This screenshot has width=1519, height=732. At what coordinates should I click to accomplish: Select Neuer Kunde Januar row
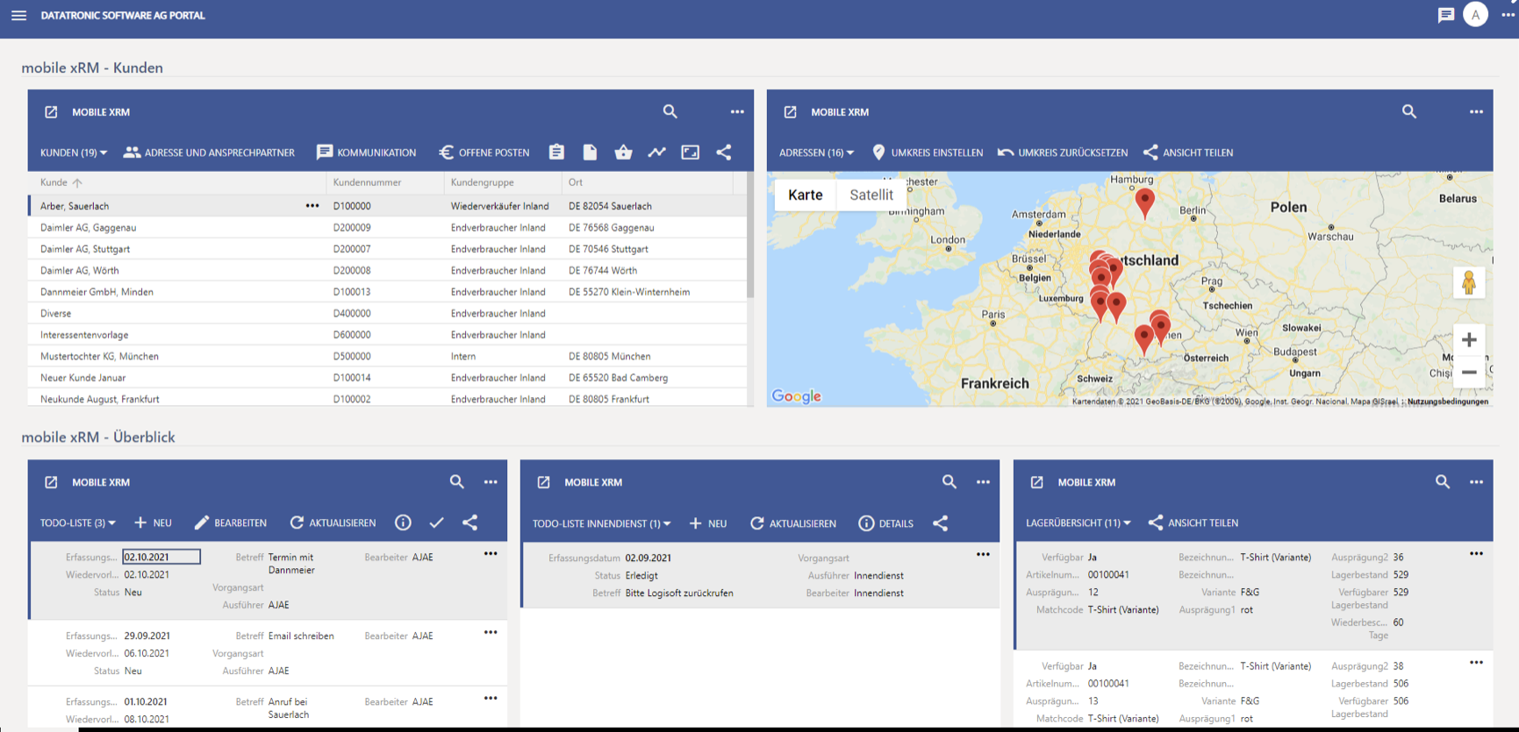tap(388, 378)
